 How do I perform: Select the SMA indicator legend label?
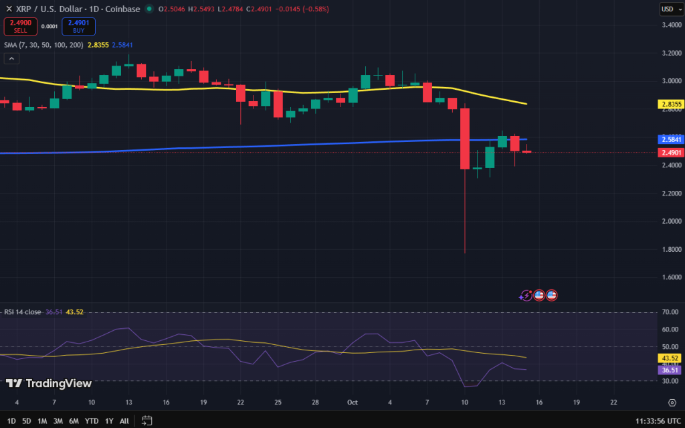tap(43, 45)
